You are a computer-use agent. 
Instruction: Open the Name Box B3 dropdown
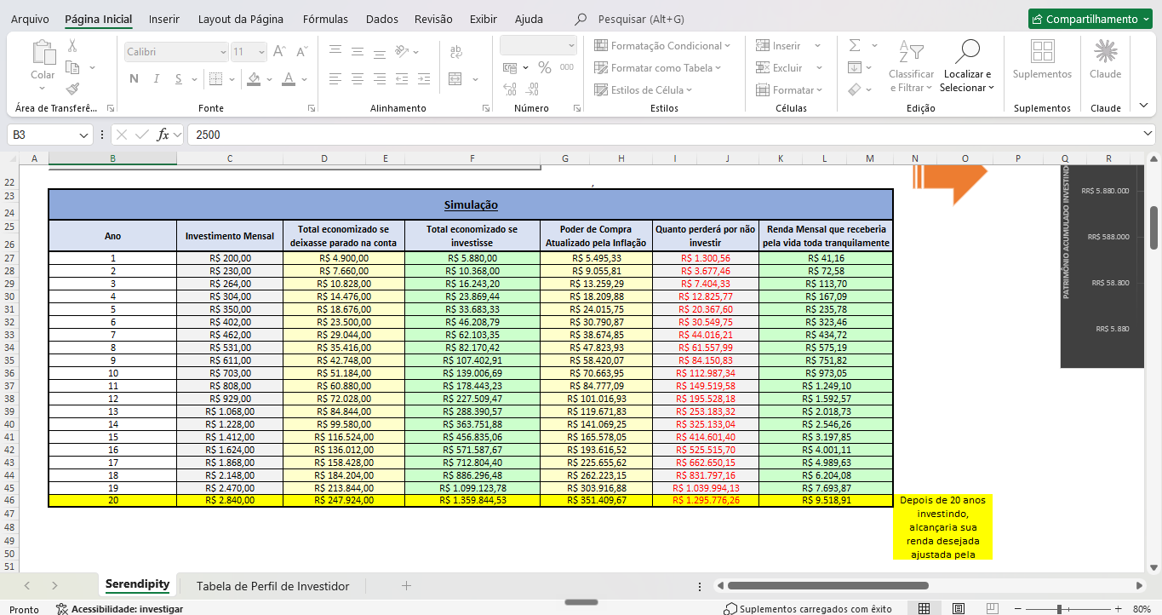(84, 135)
